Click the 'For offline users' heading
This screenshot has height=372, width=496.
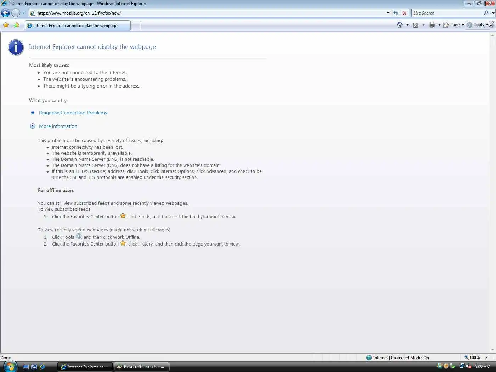[x=56, y=191]
